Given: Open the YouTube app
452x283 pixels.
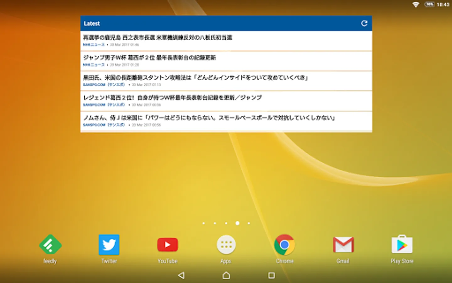Looking at the screenshot, I should pos(168,245).
